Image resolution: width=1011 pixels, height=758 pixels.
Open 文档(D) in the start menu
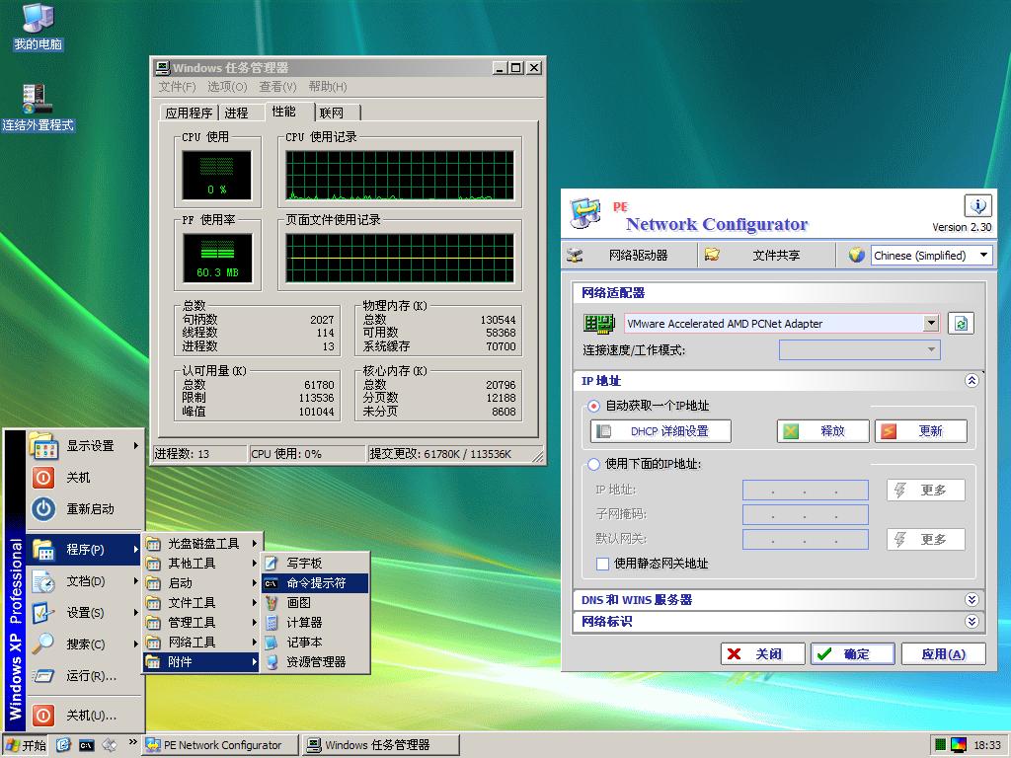[85, 581]
